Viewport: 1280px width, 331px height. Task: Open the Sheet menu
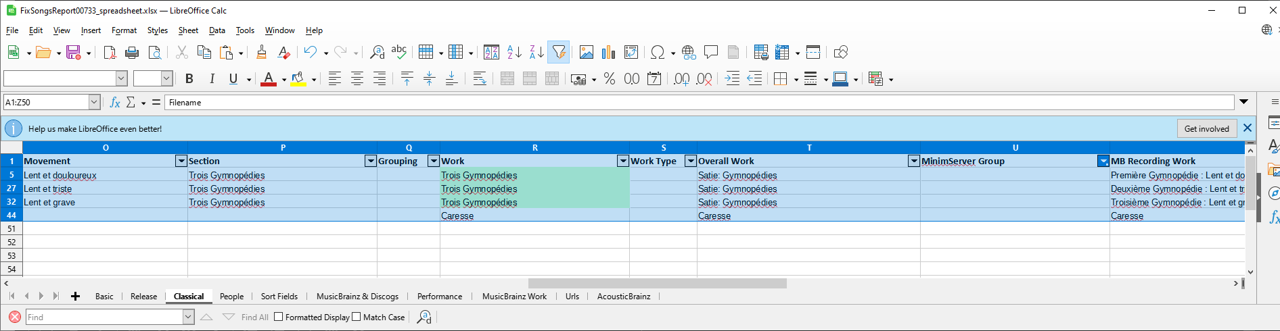click(188, 30)
